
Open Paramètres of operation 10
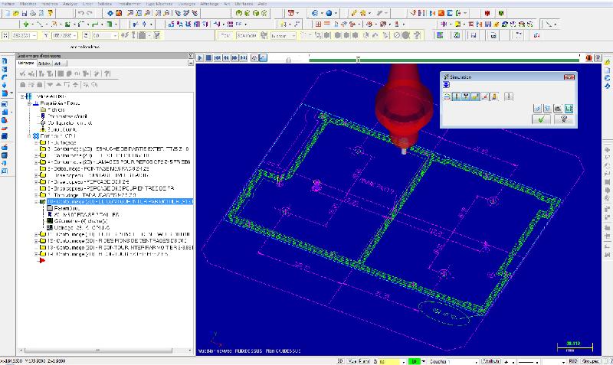click(67, 208)
